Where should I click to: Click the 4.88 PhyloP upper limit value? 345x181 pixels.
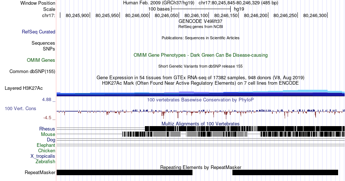click(46, 100)
